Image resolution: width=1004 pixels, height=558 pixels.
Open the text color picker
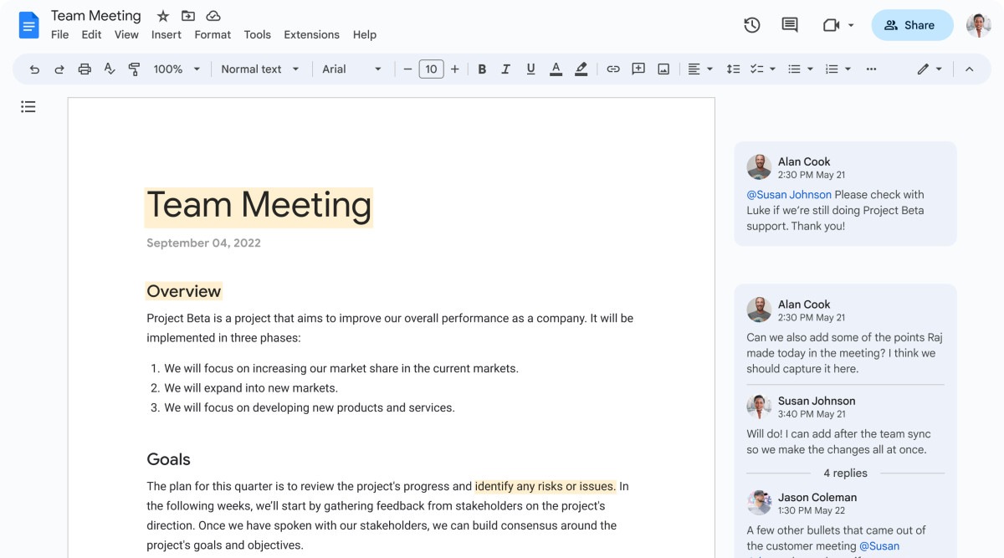pos(556,69)
